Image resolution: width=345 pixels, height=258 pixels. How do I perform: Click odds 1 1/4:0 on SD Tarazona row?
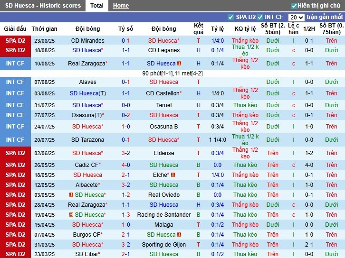pos(217,139)
